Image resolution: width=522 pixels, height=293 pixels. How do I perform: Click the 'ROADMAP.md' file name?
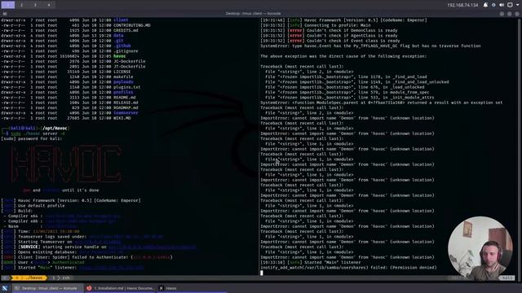(126, 107)
